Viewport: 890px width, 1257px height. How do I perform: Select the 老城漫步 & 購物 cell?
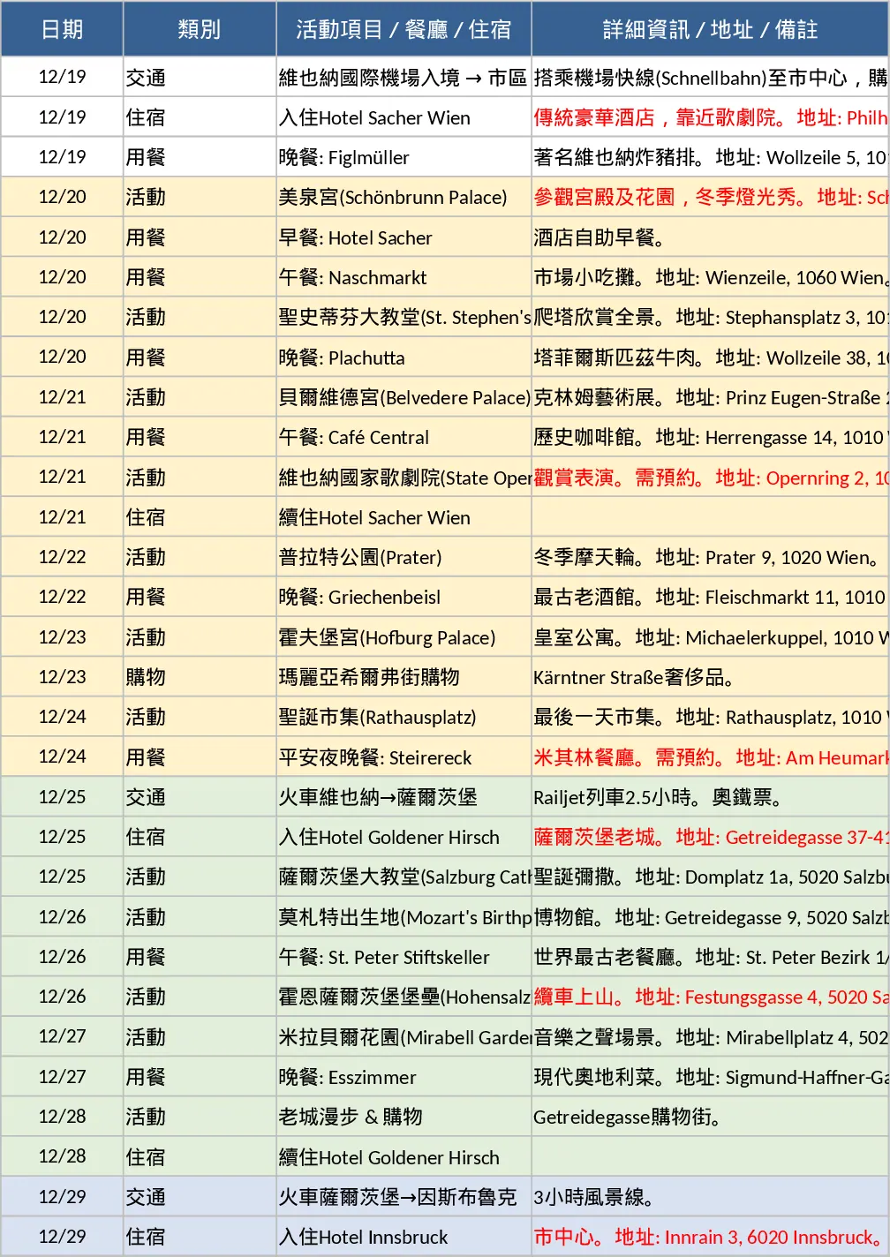[x=404, y=1117]
